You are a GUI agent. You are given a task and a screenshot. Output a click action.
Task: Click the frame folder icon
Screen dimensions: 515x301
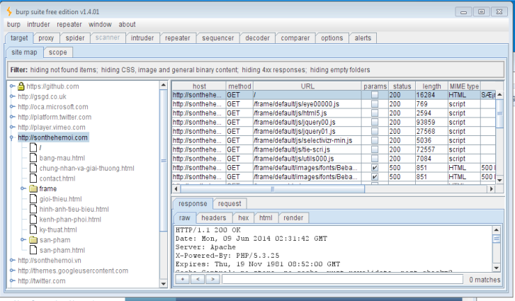point(33,188)
